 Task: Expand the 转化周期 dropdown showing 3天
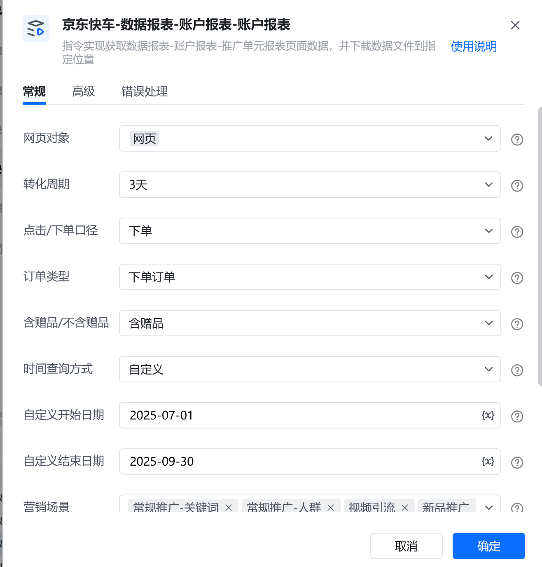click(x=488, y=185)
